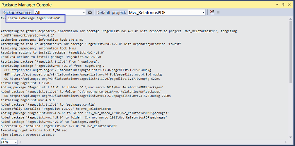This screenshot has height=146, width=295.
Task: Open window position dropdown arrow
Action: click(277, 5)
